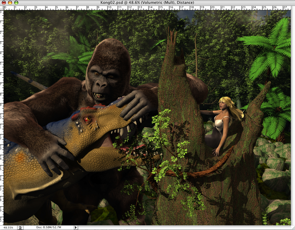The height and width of the screenshot is (230, 295).
Task: Close the Kong02.psd window with red button
Action: tap(4, 2)
